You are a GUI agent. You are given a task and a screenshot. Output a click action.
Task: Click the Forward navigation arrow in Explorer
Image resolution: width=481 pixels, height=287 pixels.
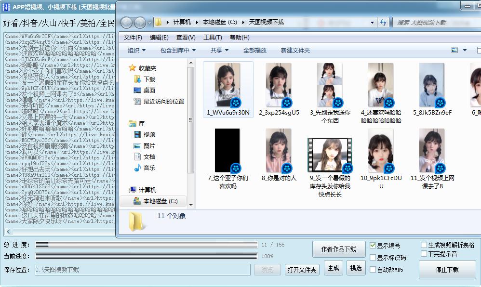click(x=140, y=22)
